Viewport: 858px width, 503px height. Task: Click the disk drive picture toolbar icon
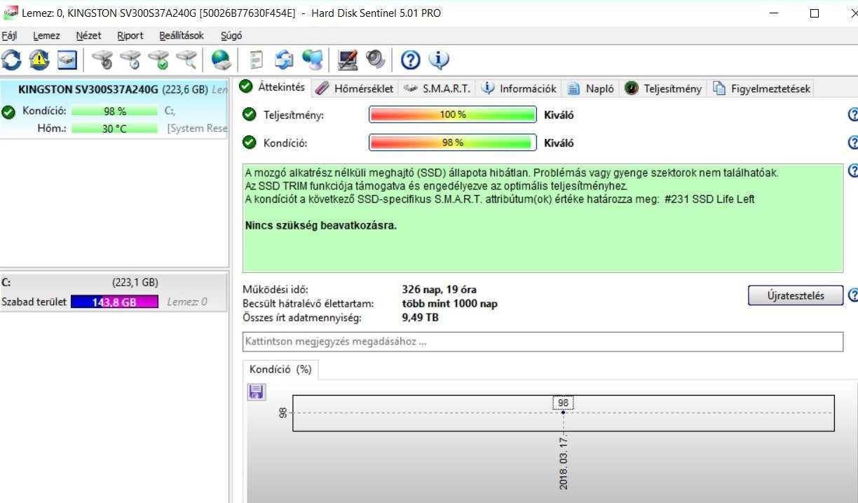tap(67, 60)
